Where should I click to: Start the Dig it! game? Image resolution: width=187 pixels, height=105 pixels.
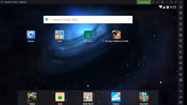point(60,97)
